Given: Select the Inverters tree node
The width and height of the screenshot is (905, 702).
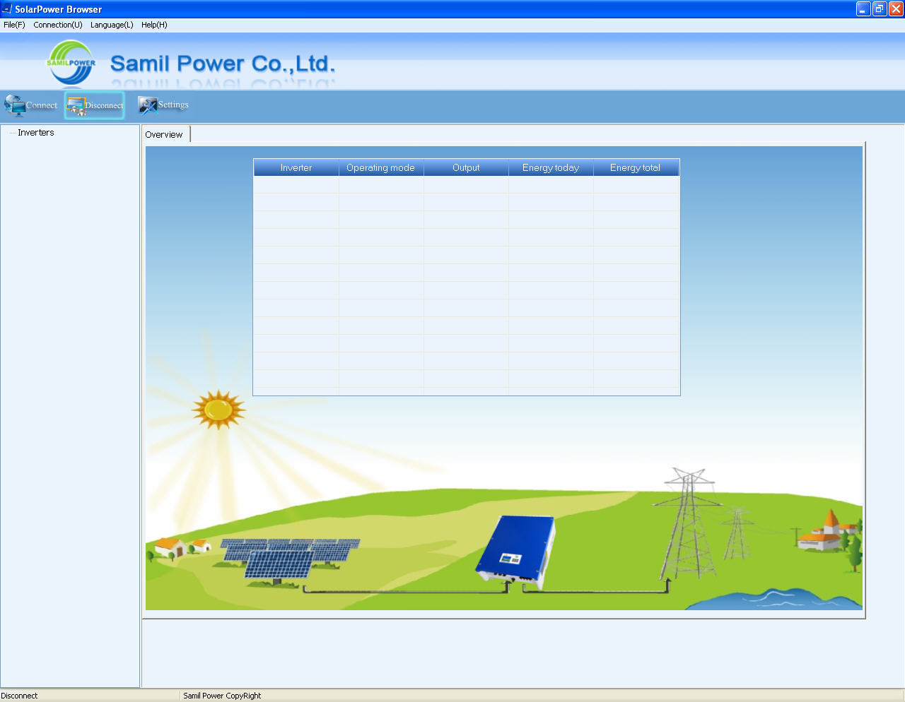Looking at the screenshot, I should (36, 133).
